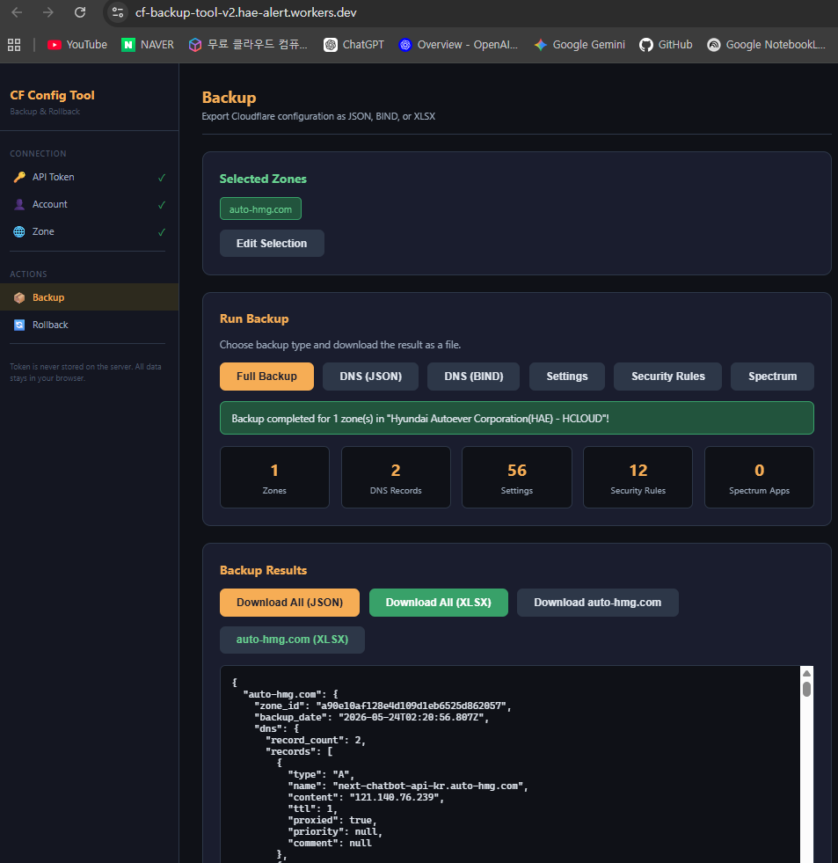The height and width of the screenshot is (863, 838).
Task: Open the Zone sidebar item
Action: click(89, 231)
